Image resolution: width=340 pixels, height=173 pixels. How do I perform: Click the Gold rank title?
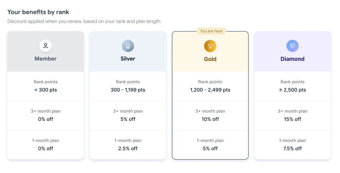(210, 59)
